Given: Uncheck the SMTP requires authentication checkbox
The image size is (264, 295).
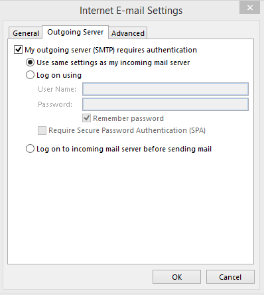Looking at the screenshot, I should [18, 50].
